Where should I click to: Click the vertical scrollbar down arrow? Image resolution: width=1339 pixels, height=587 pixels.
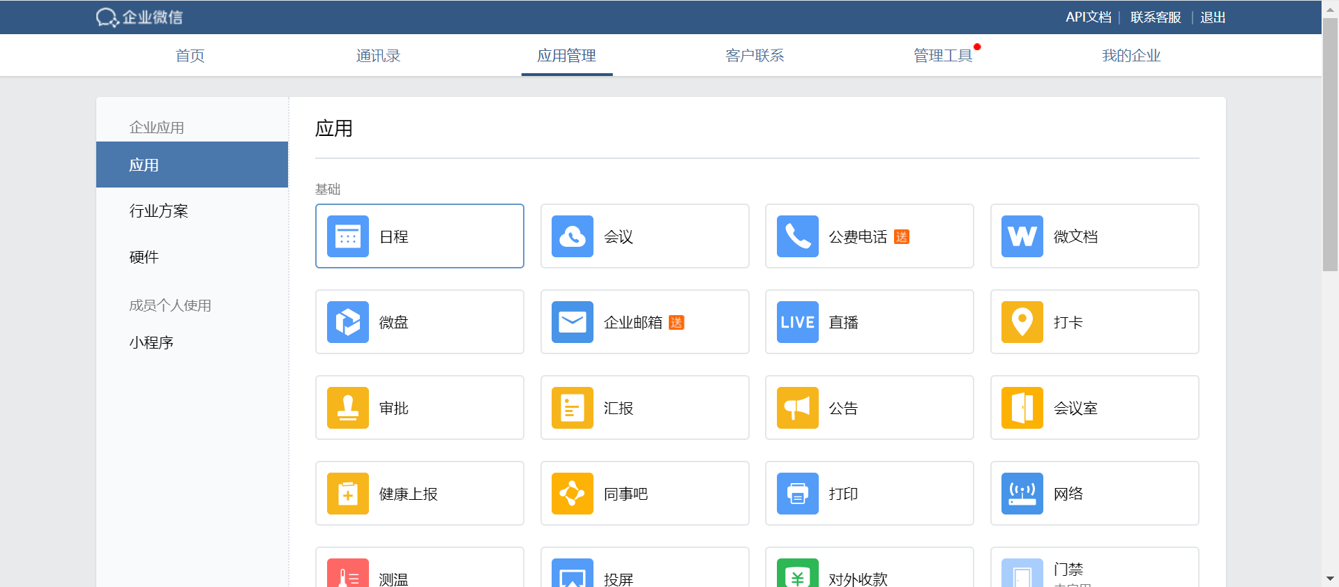coord(1330,579)
